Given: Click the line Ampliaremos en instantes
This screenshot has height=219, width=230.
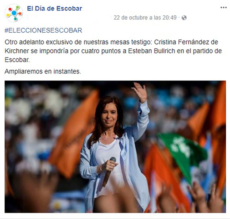Looking at the screenshot, I should 43,72.
